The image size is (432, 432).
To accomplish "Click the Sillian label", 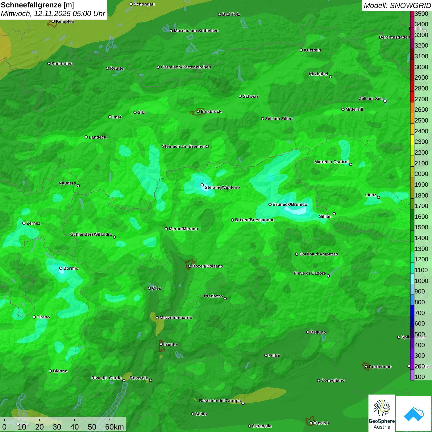I will pyautogui.click(x=325, y=216).
